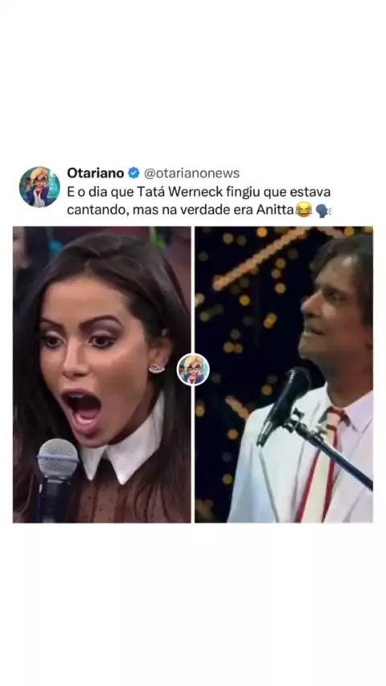Open the left photo of the woman
Image resolution: width=386 pixels, height=686 pixels.
point(101,374)
